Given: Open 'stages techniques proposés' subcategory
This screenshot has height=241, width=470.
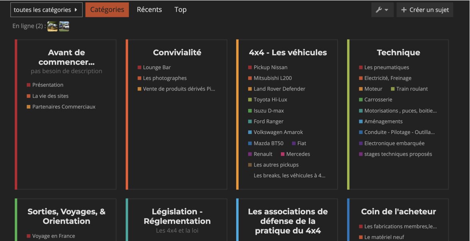Looking at the screenshot, I should tap(395, 154).
